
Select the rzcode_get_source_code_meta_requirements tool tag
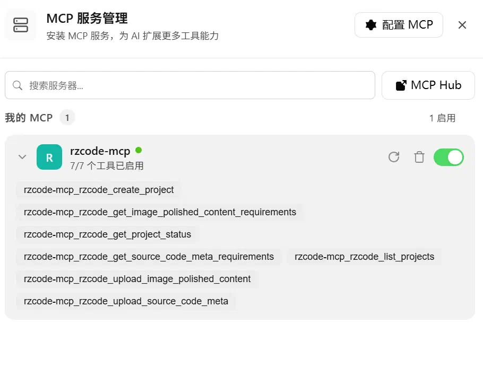[x=149, y=256]
